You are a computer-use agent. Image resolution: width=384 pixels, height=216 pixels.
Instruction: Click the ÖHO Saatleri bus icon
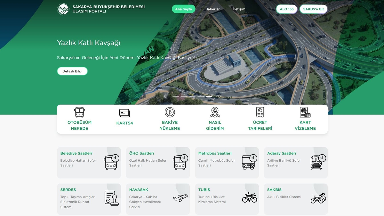[x=181, y=162]
